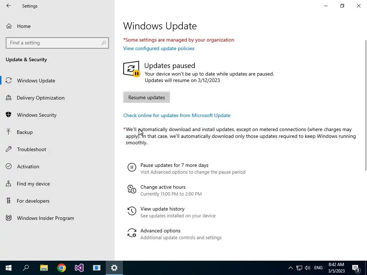Image resolution: width=367 pixels, height=275 pixels.
Task: Go to Settings Home
Action: 24,26
